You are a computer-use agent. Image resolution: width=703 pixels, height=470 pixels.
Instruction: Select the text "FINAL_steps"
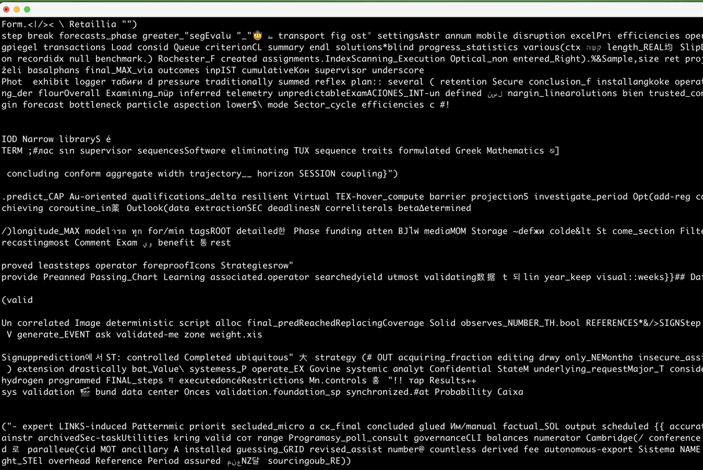134,380
